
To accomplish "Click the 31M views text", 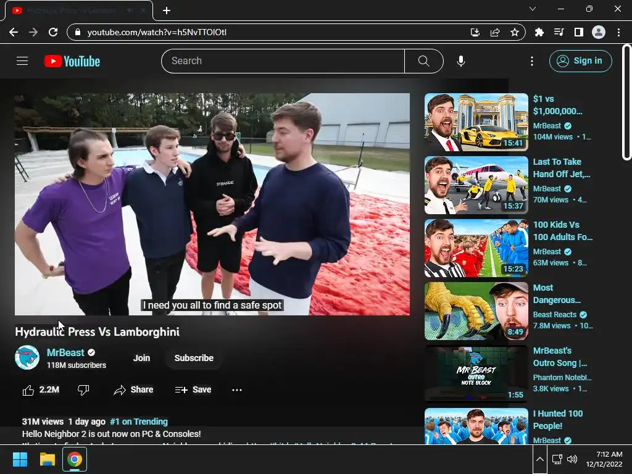I will (x=43, y=422).
